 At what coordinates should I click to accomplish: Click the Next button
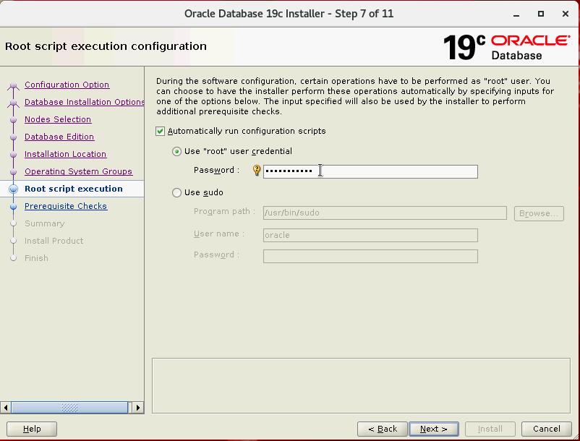click(433, 429)
